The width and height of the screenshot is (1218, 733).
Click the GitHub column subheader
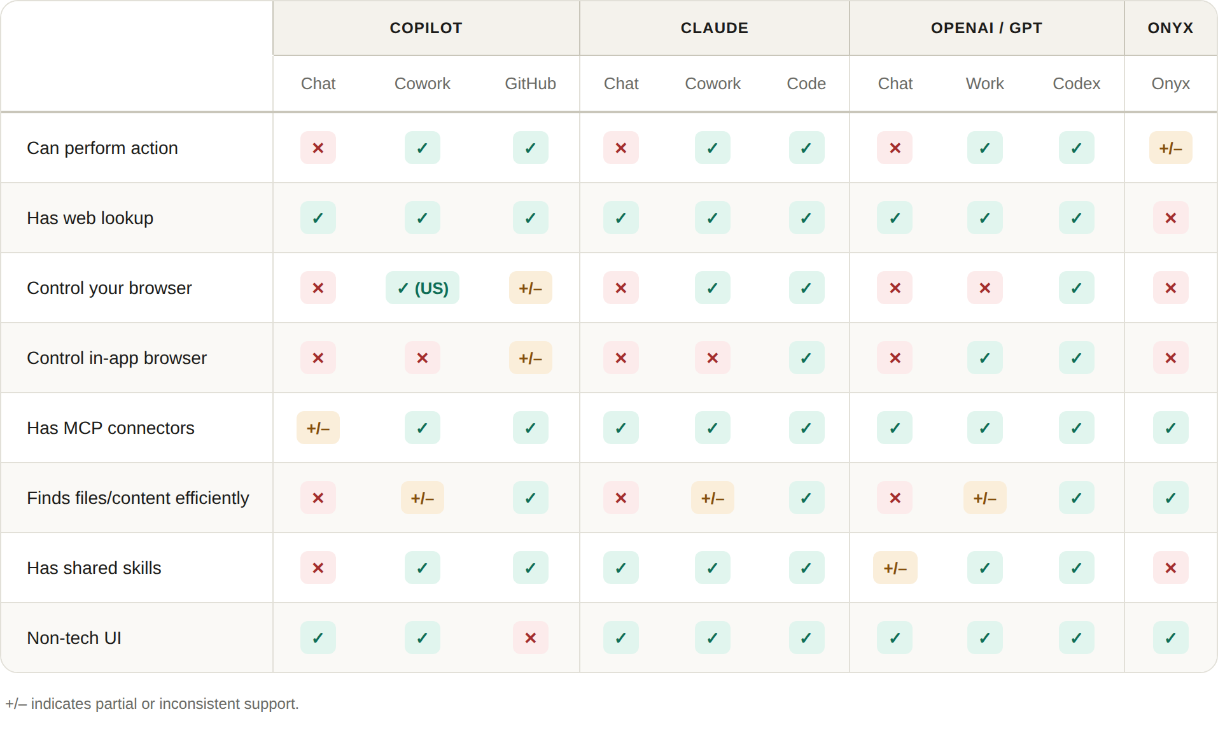click(531, 83)
